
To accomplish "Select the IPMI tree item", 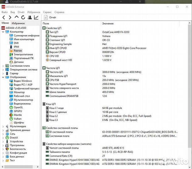I will pos(14,47).
